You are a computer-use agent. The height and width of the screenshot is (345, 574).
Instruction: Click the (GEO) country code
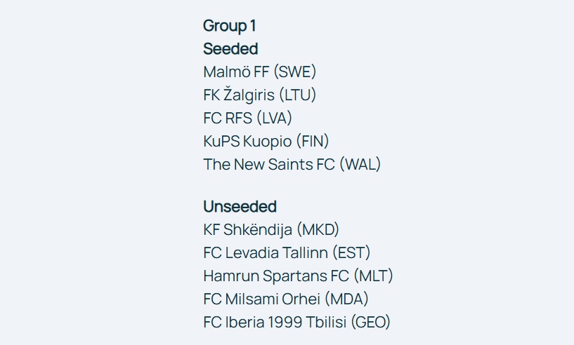coord(370,323)
